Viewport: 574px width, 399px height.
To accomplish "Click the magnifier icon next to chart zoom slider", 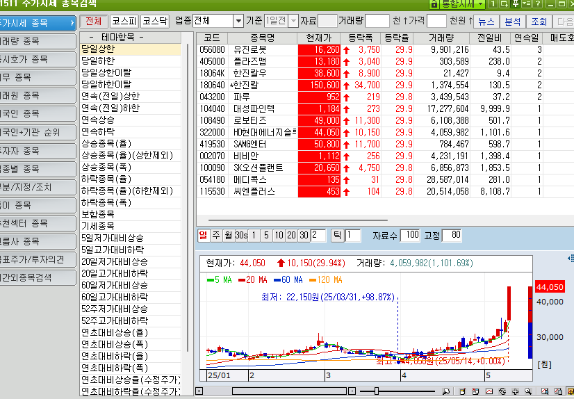I will 446,391.
